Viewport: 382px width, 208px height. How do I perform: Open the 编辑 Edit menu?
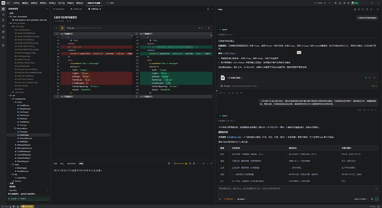coord(25,3)
